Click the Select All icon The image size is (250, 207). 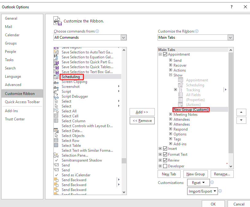pos(56,111)
